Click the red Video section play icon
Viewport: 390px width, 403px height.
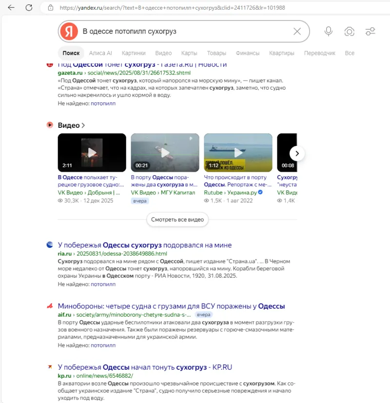[50, 125]
